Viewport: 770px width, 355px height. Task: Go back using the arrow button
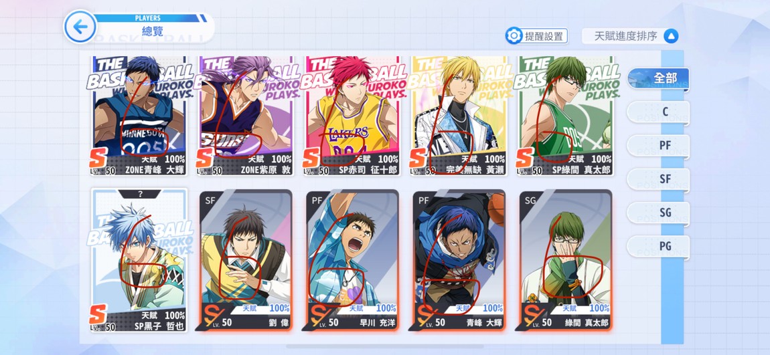pos(80,27)
